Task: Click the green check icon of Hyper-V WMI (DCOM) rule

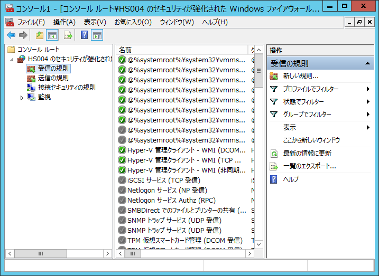Action: (x=122, y=150)
